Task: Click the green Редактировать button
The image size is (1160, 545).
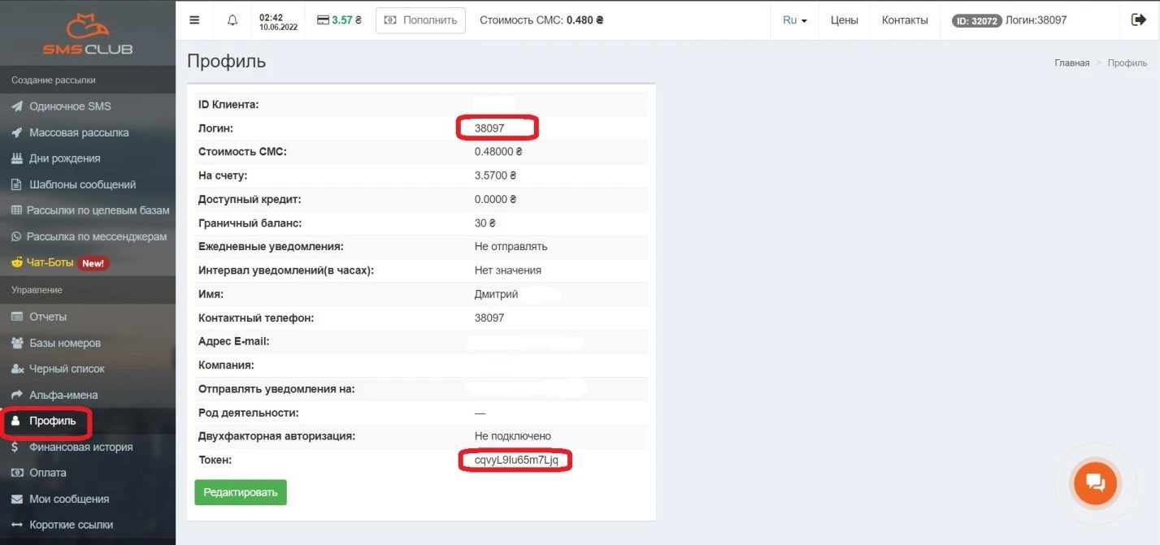Action: (x=241, y=492)
